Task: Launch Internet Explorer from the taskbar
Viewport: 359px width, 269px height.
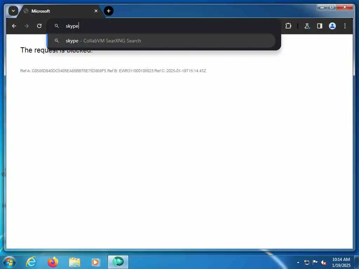Action: pyautogui.click(x=31, y=262)
